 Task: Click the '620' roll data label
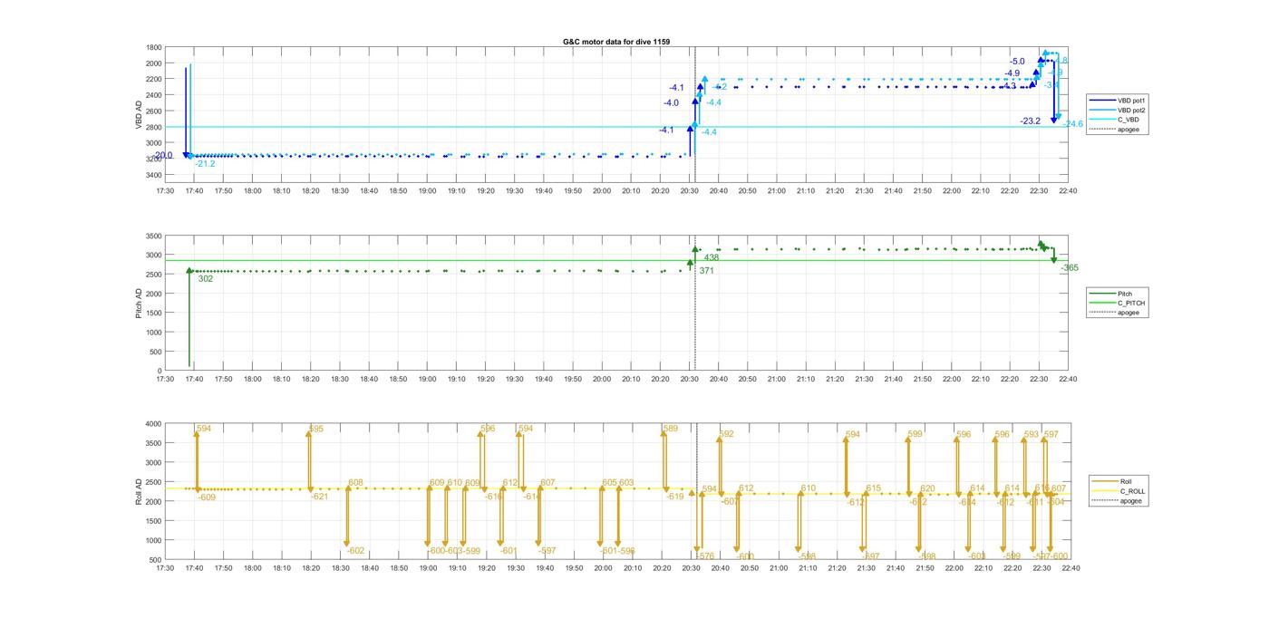[927, 488]
